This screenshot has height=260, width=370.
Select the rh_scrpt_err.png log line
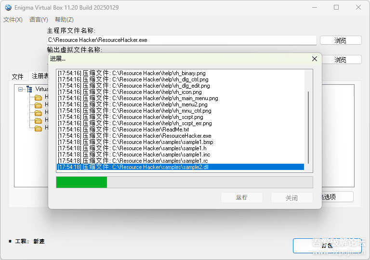click(181, 123)
